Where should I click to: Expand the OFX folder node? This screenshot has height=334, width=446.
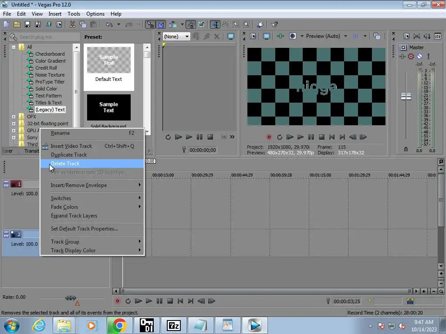14,117
